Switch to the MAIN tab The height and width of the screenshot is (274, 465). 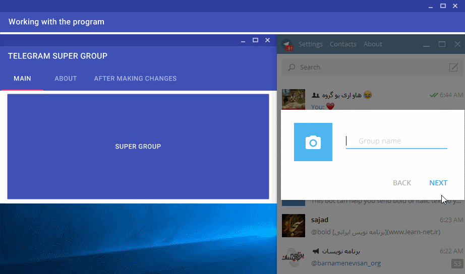(22, 79)
